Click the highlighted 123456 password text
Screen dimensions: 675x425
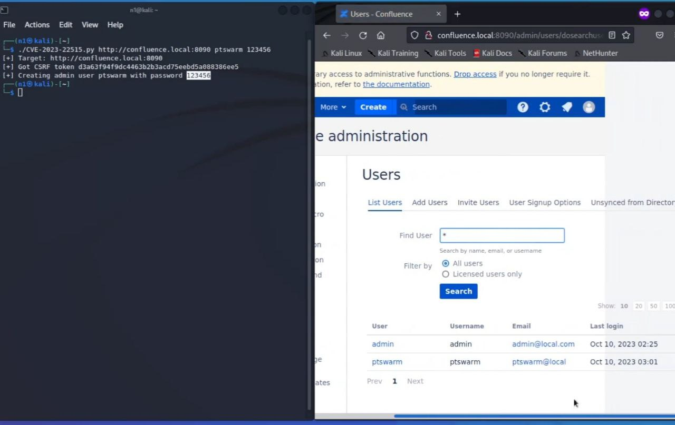click(x=198, y=75)
